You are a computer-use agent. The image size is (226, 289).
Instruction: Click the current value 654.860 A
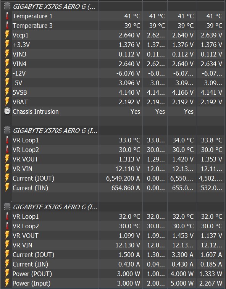coord(126,188)
